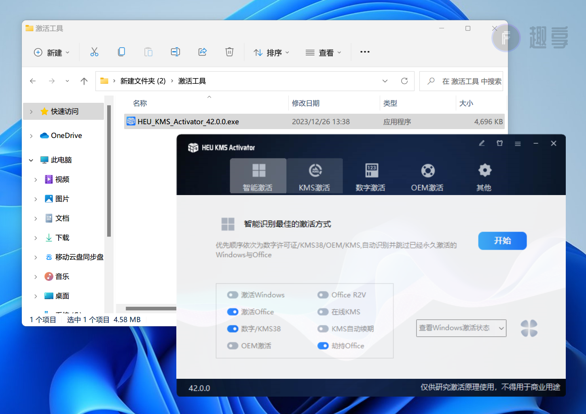
Task: Click the 2023/12/26 13:38 date cell
Action: (321, 121)
